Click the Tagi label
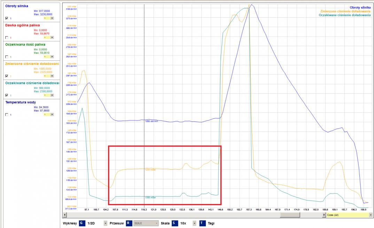This screenshot has width=374, height=228. tap(211, 223)
